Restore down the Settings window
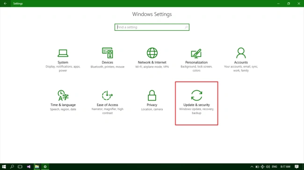Image resolution: width=304 pixels, height=170 pixels. (289, 3)
